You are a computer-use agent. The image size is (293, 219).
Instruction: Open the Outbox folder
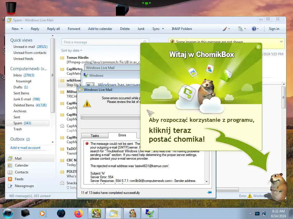[20, 139]
